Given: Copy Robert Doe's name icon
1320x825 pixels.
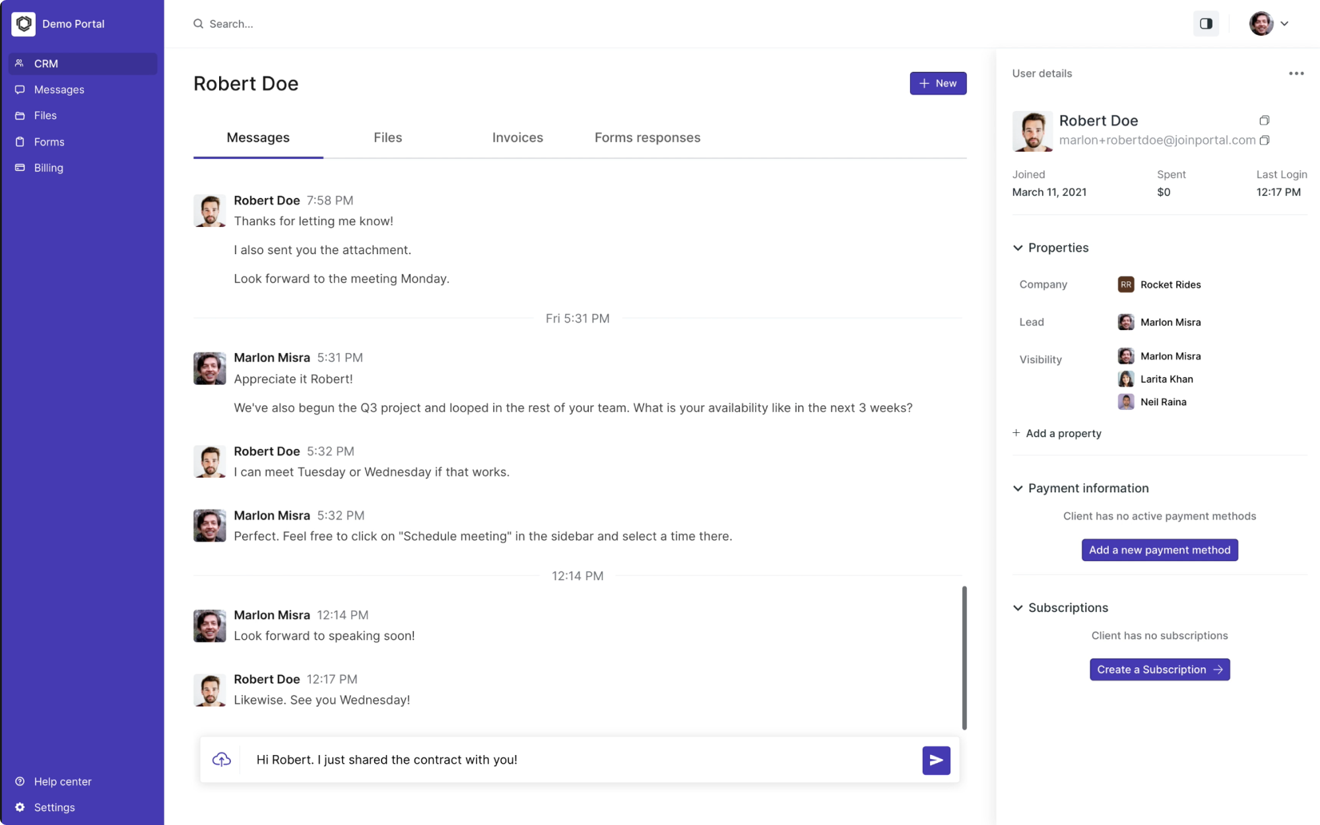Looking at the screenshot, I should pos(1264,120).
